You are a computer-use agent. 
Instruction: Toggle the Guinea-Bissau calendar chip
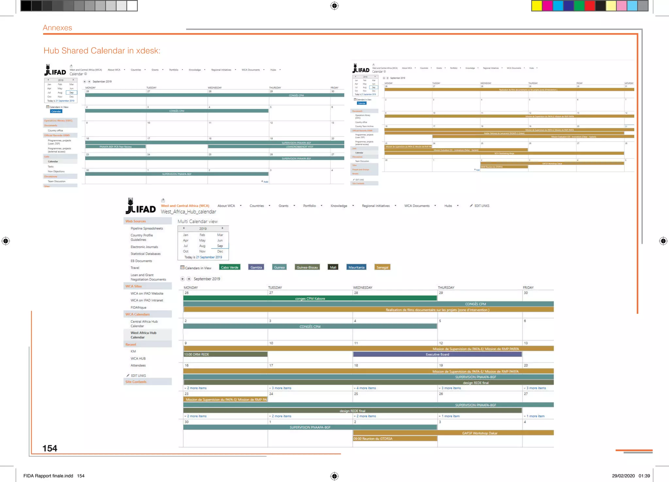pos(307,267)
